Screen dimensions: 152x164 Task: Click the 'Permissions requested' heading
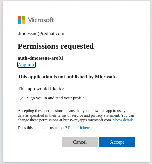click(x=56, y=46)
